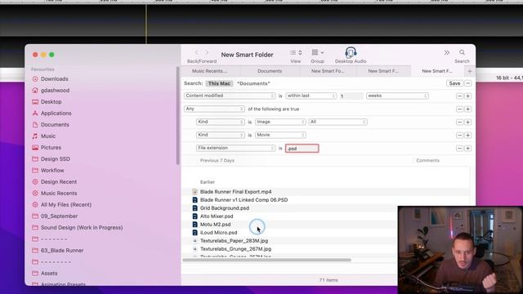This screenshot has height=294, width=523.
Task: Show more toolbar items chevron
Action: 447,52
